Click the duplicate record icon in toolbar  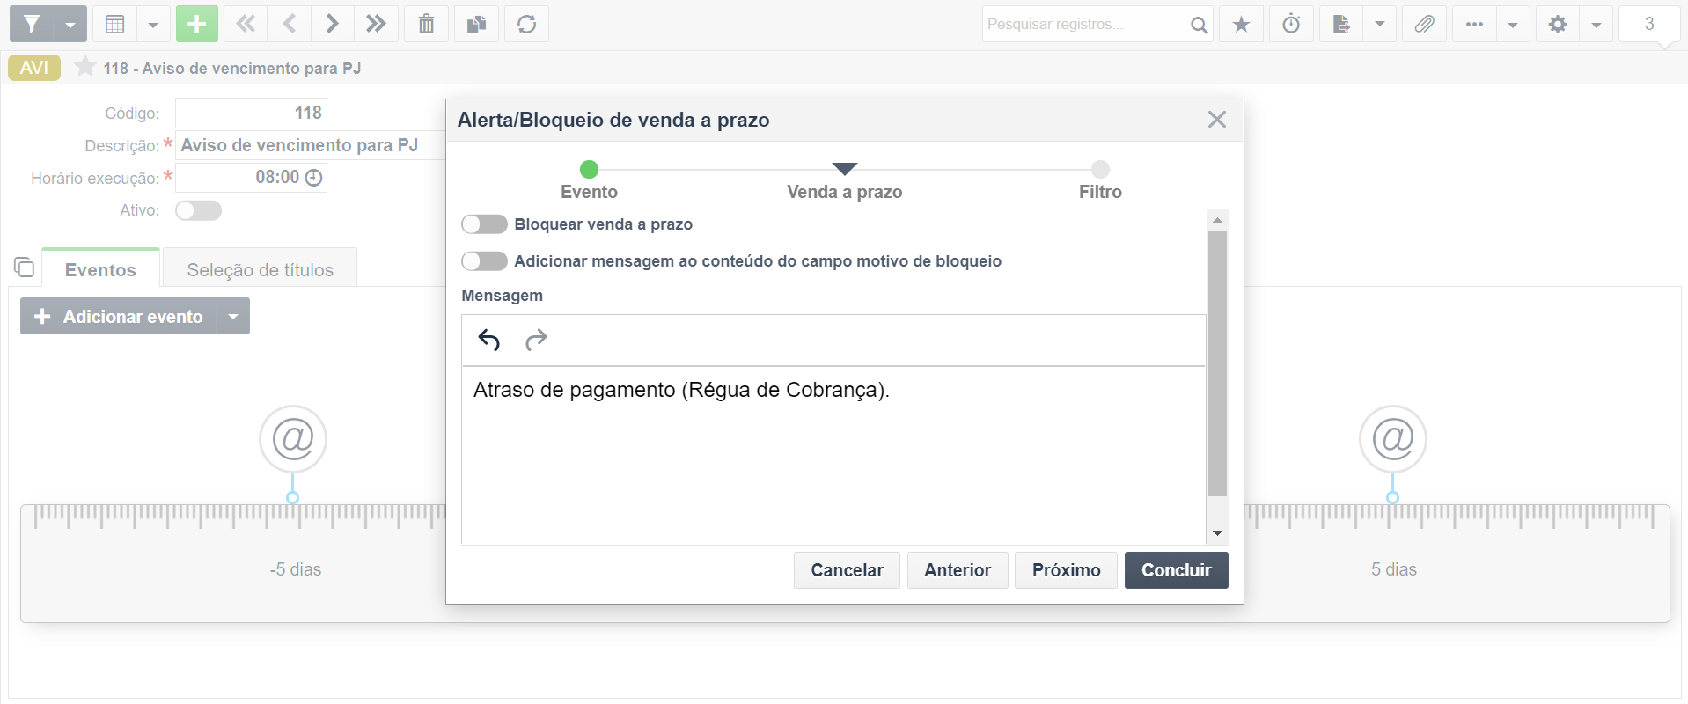(x=476, y=24)
